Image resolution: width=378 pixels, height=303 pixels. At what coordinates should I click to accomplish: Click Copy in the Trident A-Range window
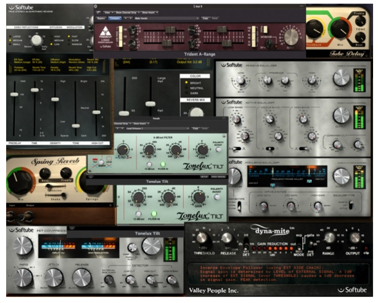click(205, 18)
